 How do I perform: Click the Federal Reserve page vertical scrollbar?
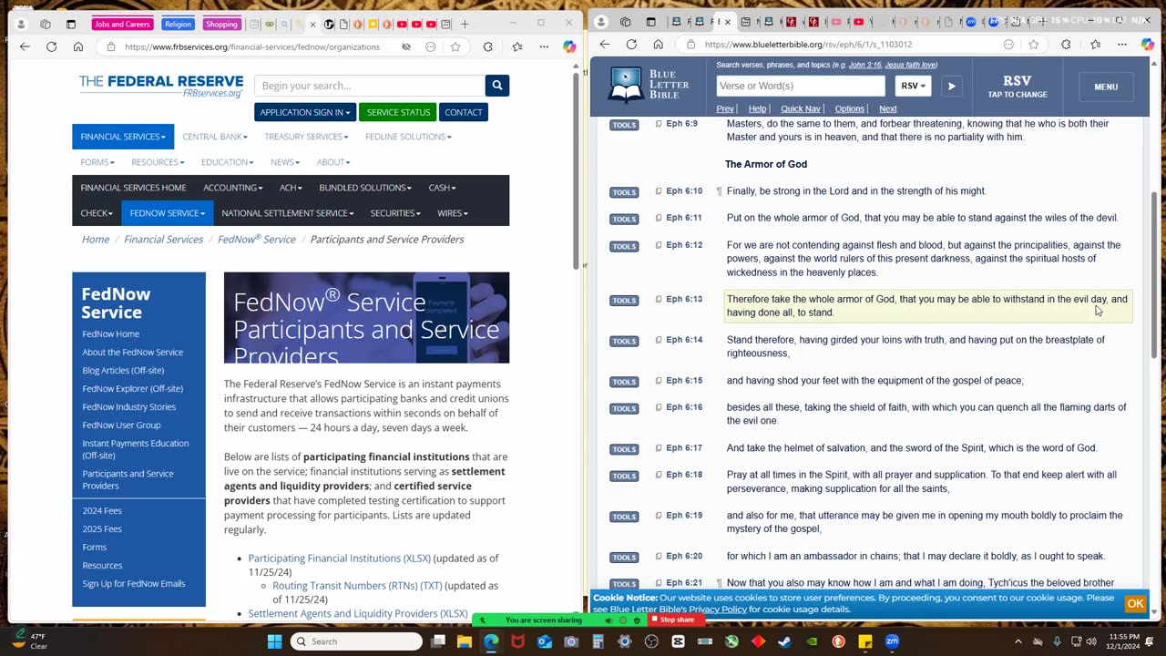pyautogui.click(x=576, y=173)
